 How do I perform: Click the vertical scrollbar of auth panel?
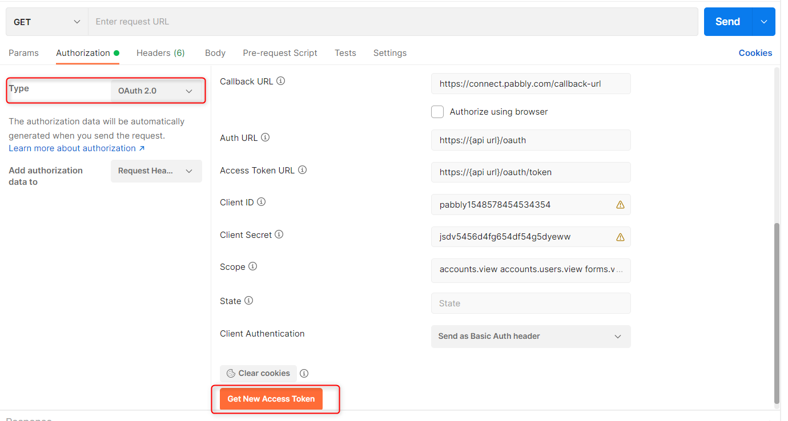(x=777, y=313)
